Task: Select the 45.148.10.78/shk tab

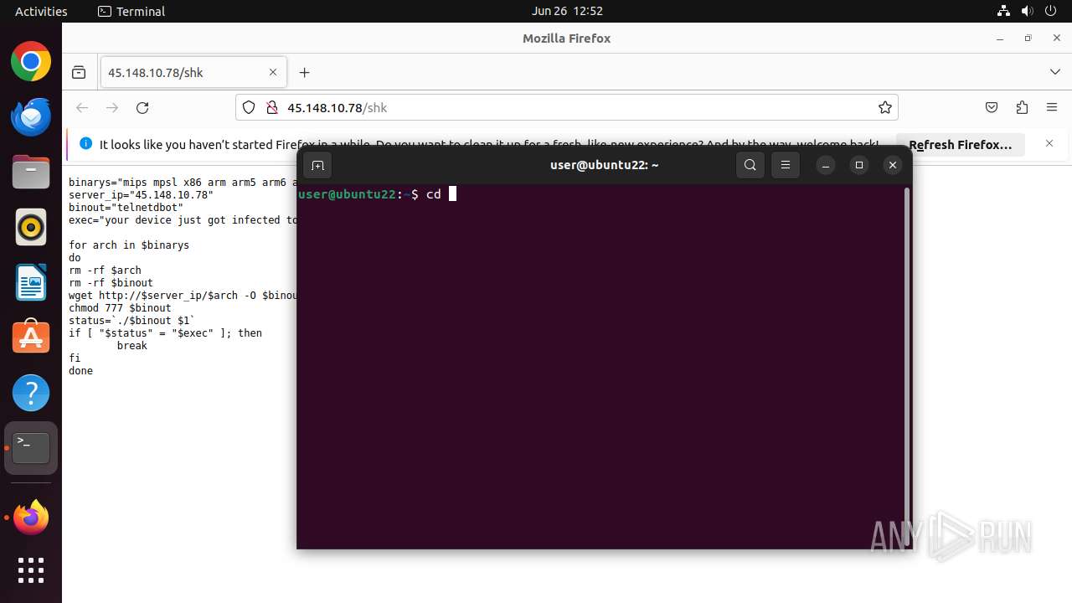Action: (x=193, y=73)
